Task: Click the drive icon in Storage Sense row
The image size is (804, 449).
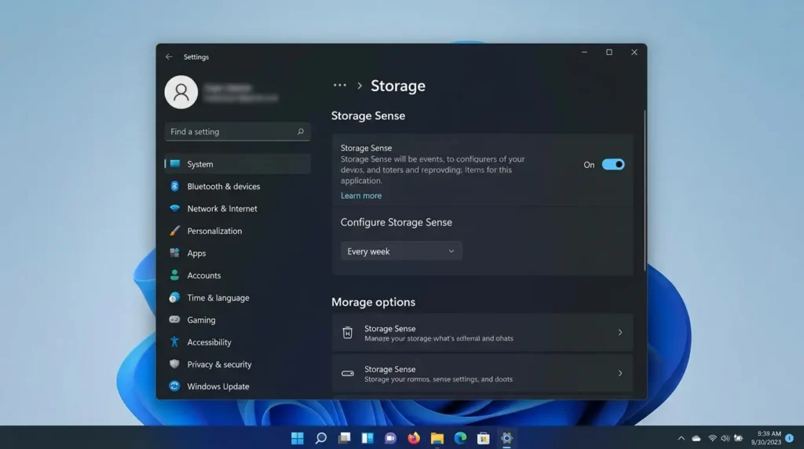Action: [348, 374]
